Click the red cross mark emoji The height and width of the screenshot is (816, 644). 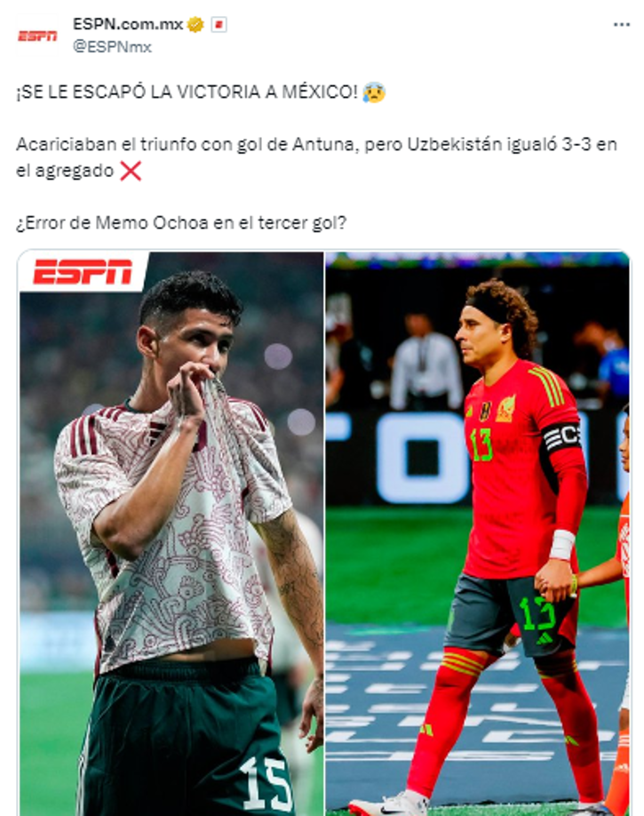click(131, 171)
